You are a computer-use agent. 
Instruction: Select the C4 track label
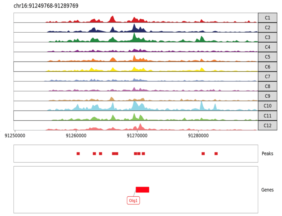click(x=268, y=47)
